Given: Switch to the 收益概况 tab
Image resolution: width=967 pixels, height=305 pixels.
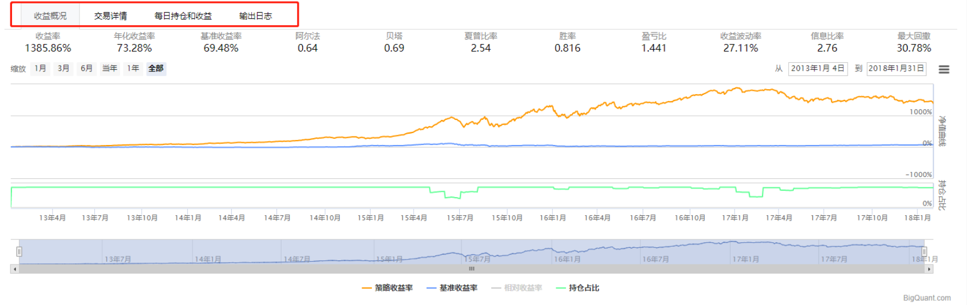Looking at the screenshot, I should coord(50,16).
